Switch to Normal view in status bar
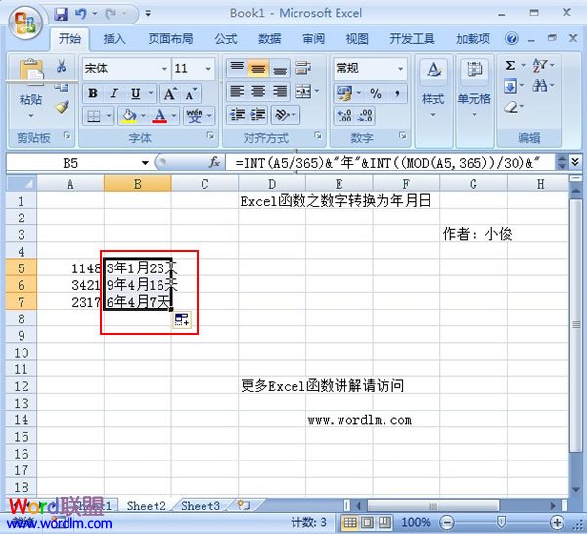 [x=350, y=522]
